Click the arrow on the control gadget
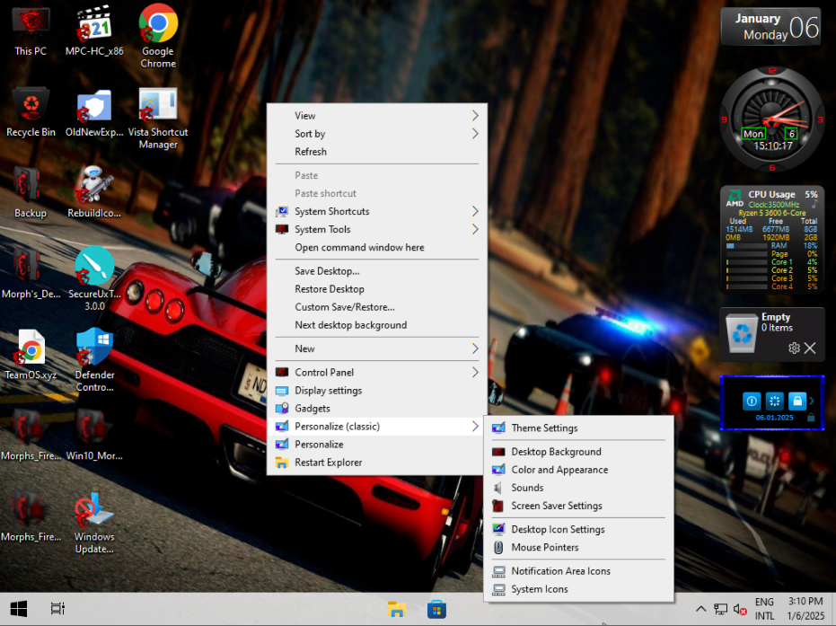Screen dimensions: 836x626 pos(812,401)
